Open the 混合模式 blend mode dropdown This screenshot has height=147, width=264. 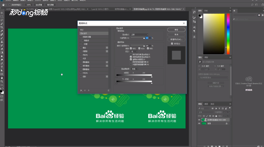140,34
